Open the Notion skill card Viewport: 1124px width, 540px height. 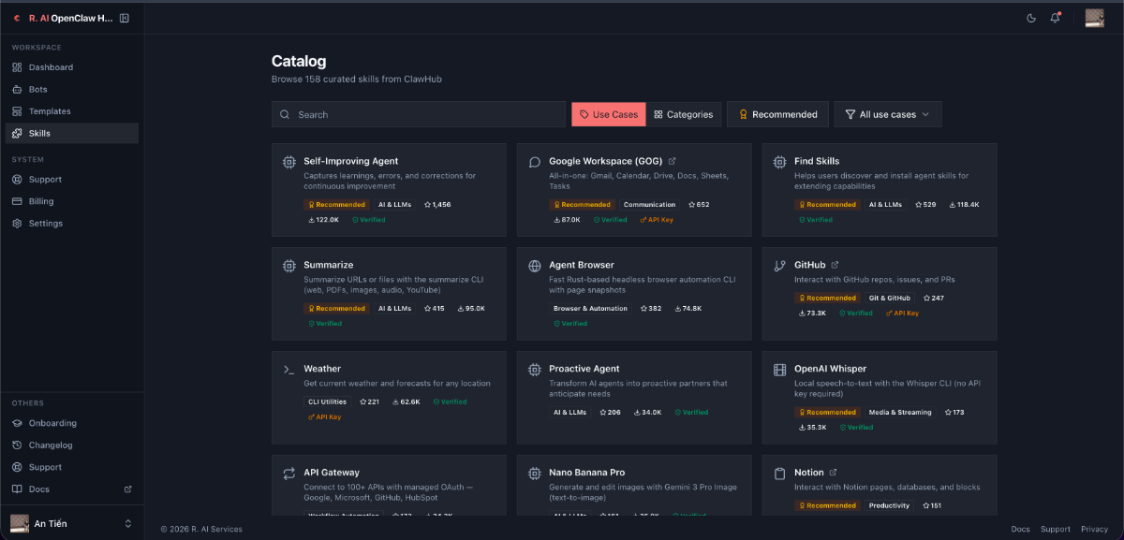pyautogui.click(x=880, y=485)
